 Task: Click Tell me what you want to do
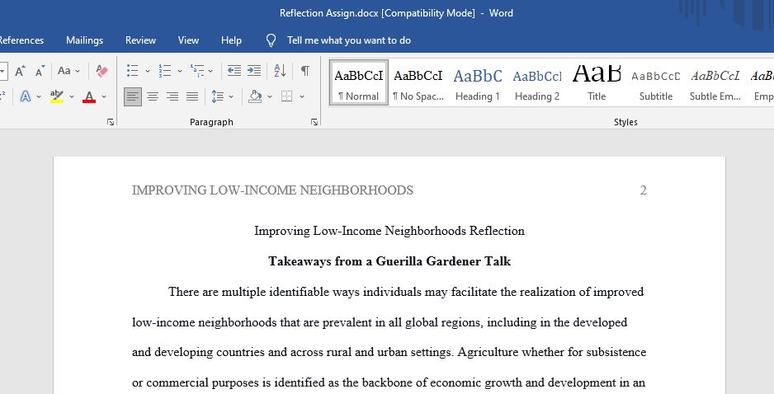click(x=349, y=40)
